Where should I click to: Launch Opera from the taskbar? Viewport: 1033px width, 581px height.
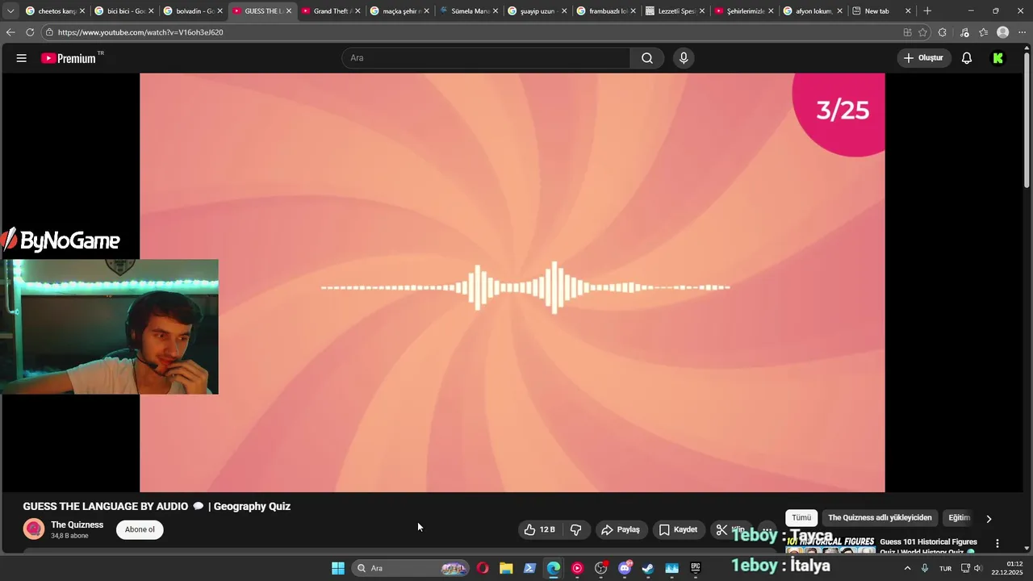pos(483,568)
